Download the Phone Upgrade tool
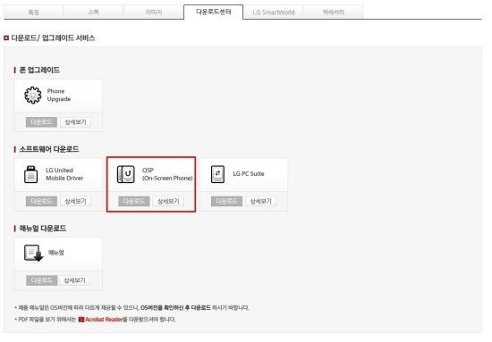This screenshot has height=342, width=492. point(41,122)
